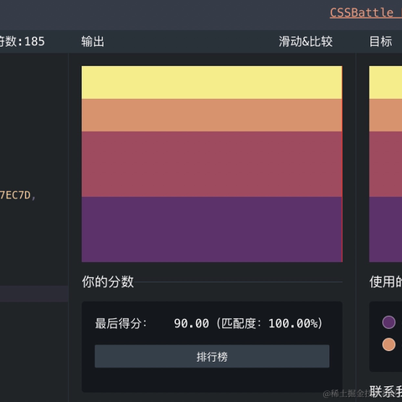Image resolution: width=402 pixels, height=402 pixels.
Task: Click the 目标 target panel heading
Action: [x=380, y=42]
